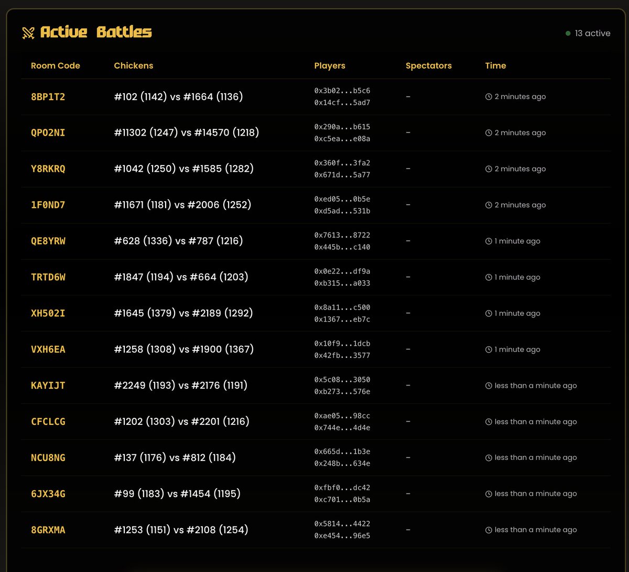Image resolution: width=629 pixels, height=572 pixels.
Task: Click the clock icon in row VXH6EA
Action: click(489, 350)
